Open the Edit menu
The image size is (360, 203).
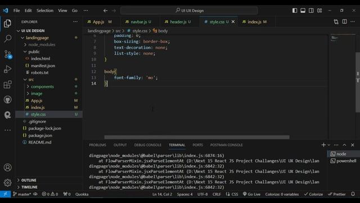tap(28, 11)
